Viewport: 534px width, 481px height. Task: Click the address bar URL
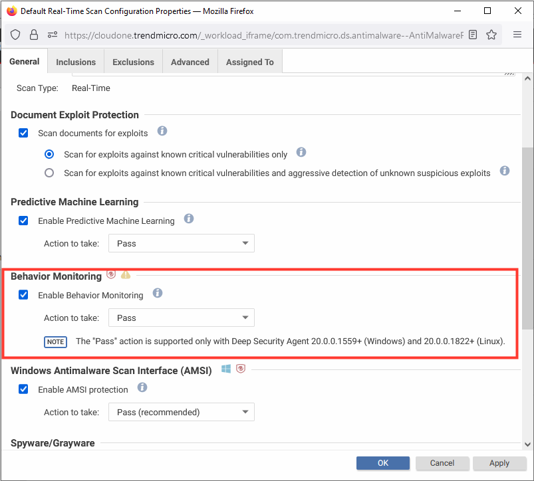tap(264, 35)
